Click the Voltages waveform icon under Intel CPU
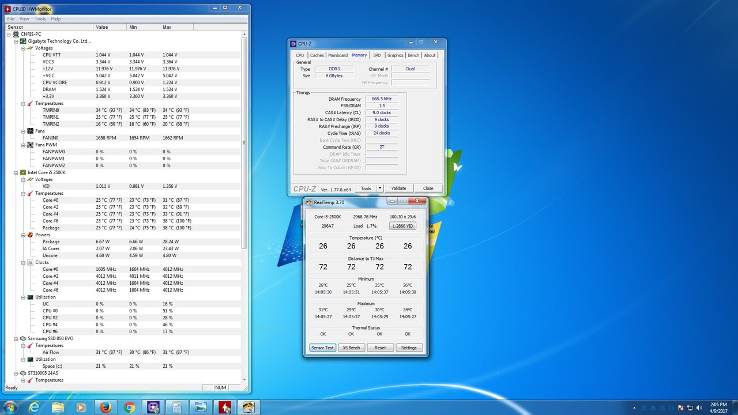This screenshot has height=415, width=738. 31,179
